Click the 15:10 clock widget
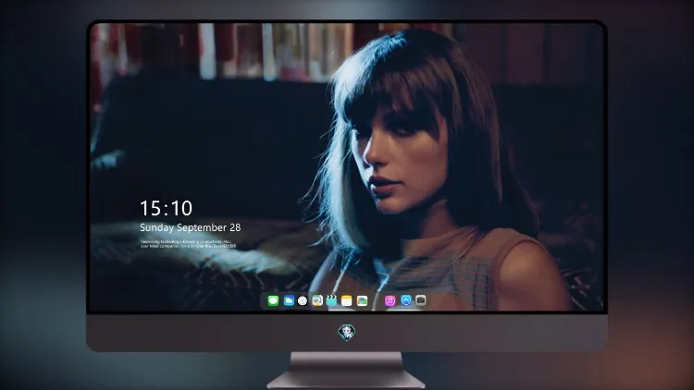This screenshot has height=390, width=694. pyautogui.click(x=167, y=208)
